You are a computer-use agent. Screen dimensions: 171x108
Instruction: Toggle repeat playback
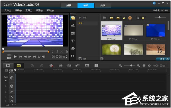point(39,57)
